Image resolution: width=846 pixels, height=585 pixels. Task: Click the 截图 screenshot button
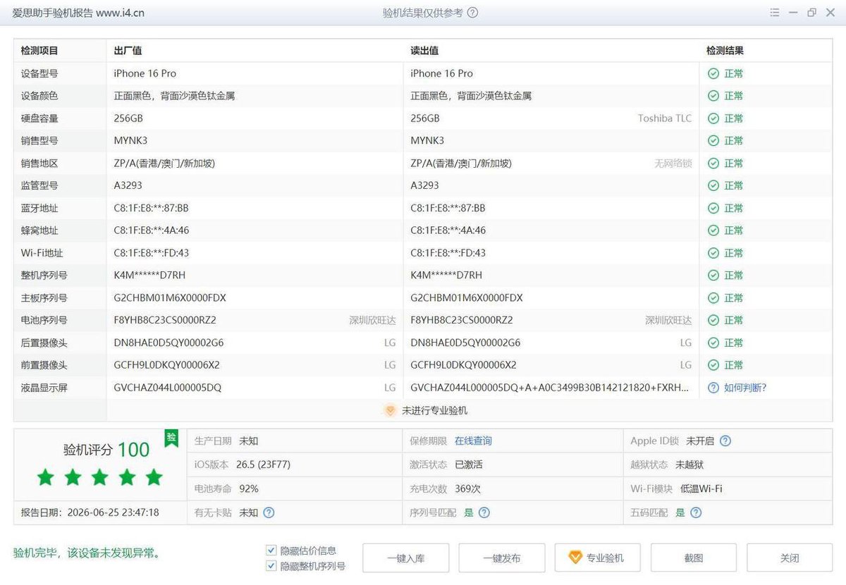tap(694, 558)
